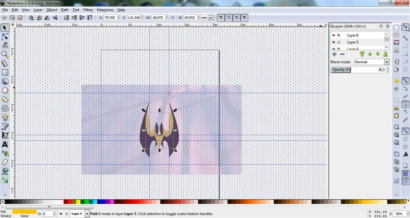Image resolution: width=410 pixels, height=218 pixels.
Task: Select the Eraser tool
Action: pos(5,162)
